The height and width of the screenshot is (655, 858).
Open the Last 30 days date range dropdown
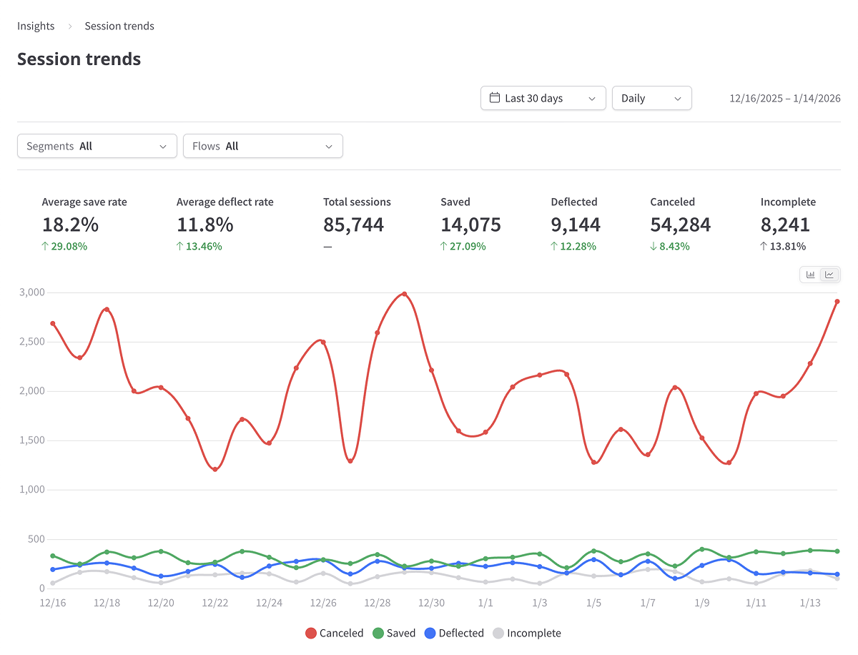click(543, 98)
